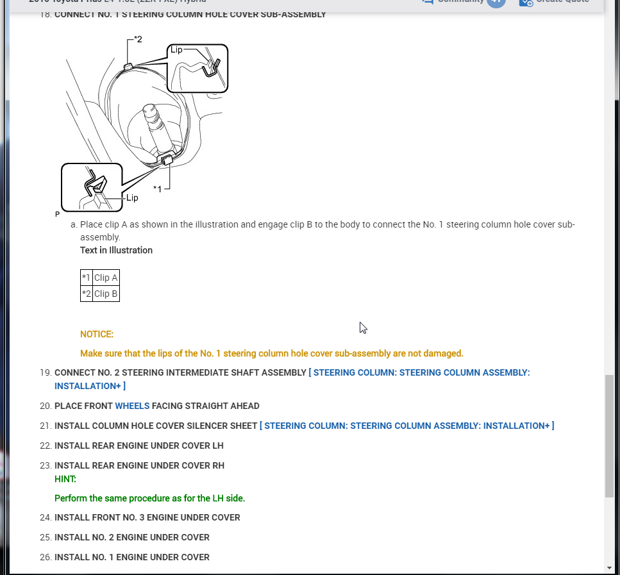Viewport: 620px width, 575px height.
Task: Click 'INSTALL REAR ENGINE UNDER COVER LH' step
Action: (138, 446)
